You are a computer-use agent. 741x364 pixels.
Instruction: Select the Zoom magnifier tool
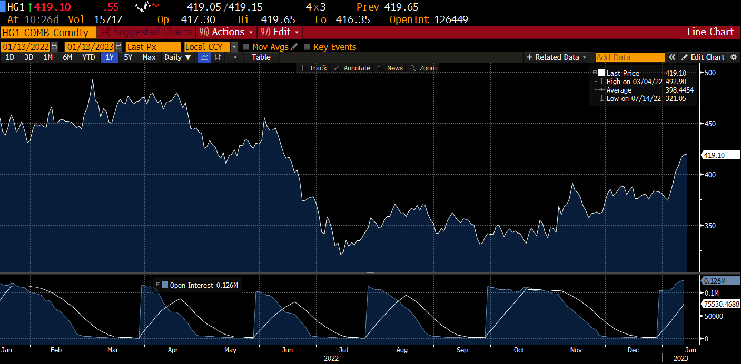(423, 68)
